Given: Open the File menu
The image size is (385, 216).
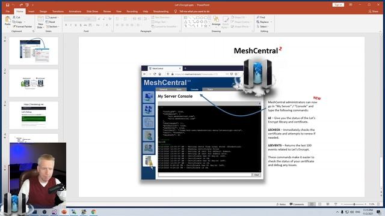Looking at the screenshot, I should (8, 11).
